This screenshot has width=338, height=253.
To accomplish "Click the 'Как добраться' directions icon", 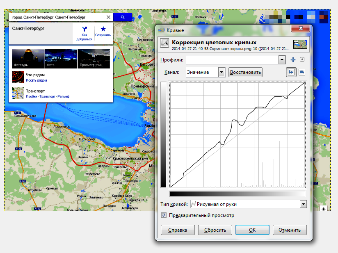I will click(x=84, y=29).
